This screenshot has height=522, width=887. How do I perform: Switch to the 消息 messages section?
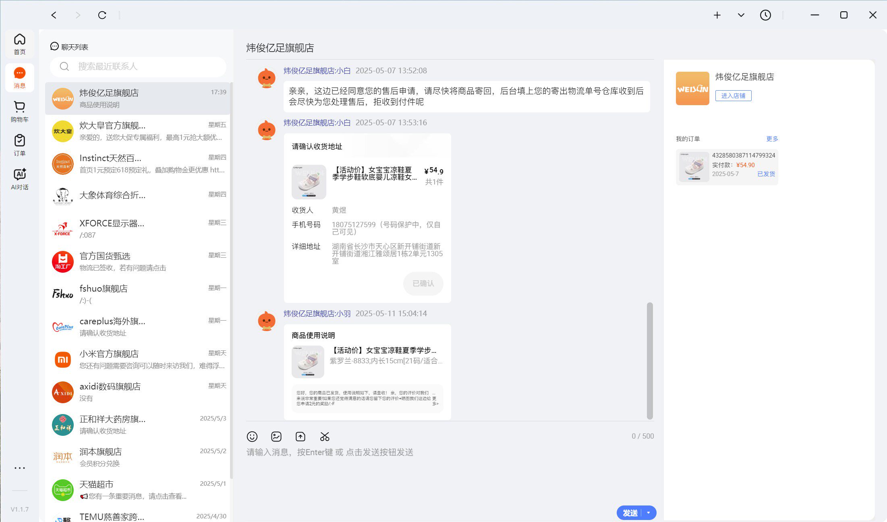coord(19,77)
